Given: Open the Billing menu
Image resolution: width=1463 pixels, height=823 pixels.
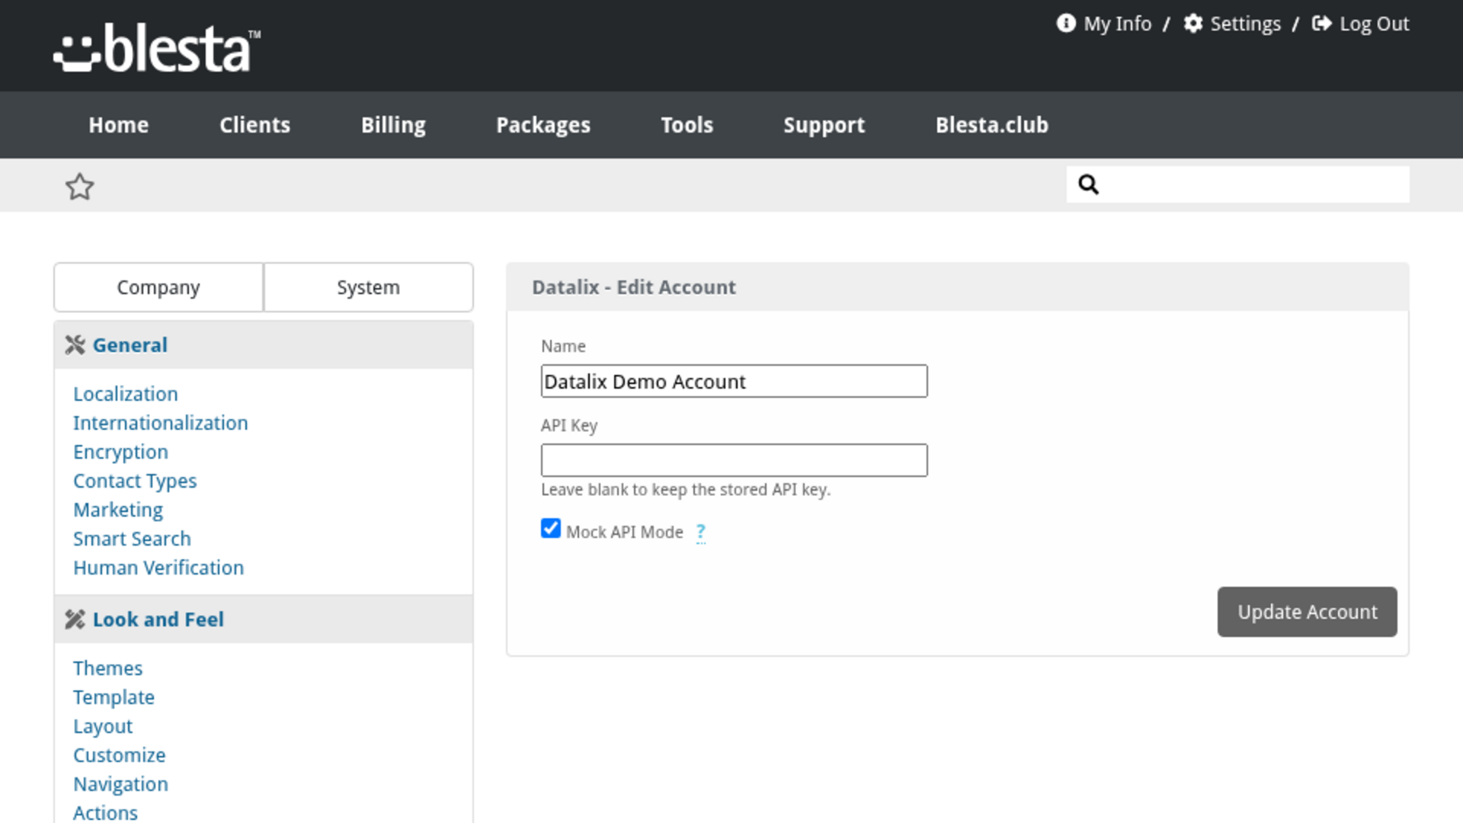Looking at the screenshot, I should coord(393,125).
